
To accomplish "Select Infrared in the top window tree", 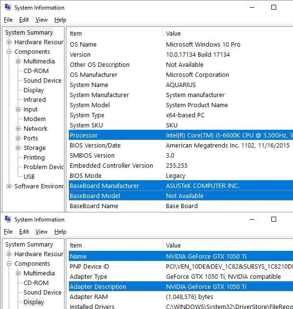I will [x=35, y=99].
